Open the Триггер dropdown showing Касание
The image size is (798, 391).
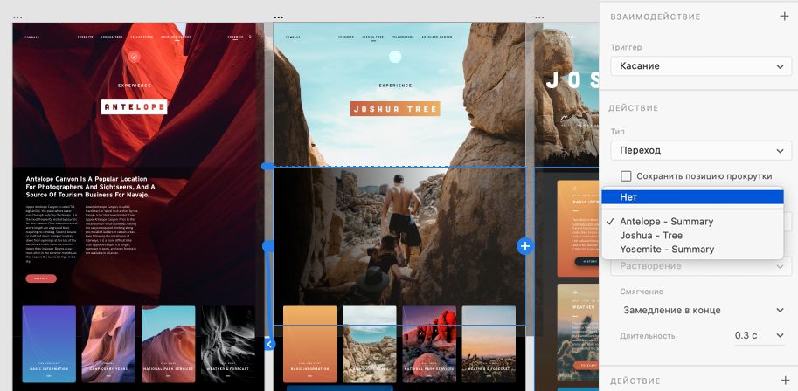[x=701, y=66]
